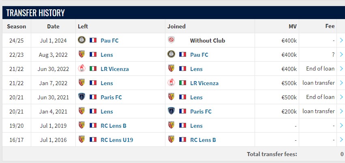The image size is (345, 163).
Task: Open the Pau FC link in Left column
Action: (109, 41)
